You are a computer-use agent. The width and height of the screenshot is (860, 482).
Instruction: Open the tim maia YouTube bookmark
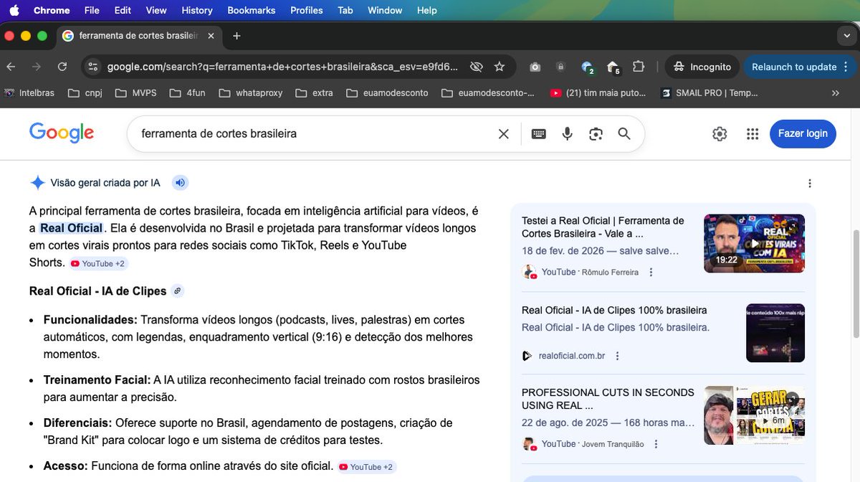(x=598, y=93)
